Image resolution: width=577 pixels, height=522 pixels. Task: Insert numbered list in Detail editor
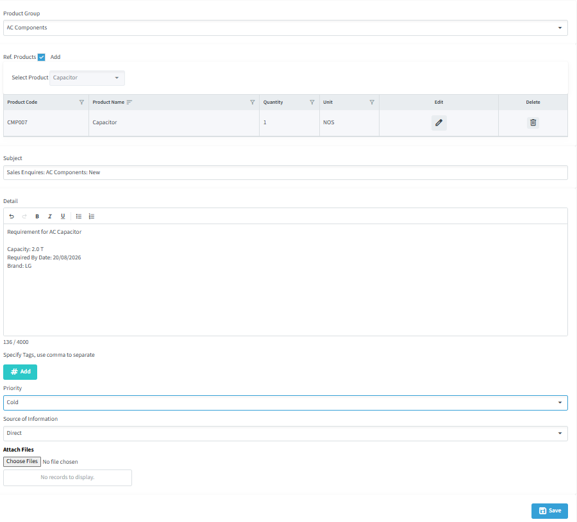[x=92, y=216]
